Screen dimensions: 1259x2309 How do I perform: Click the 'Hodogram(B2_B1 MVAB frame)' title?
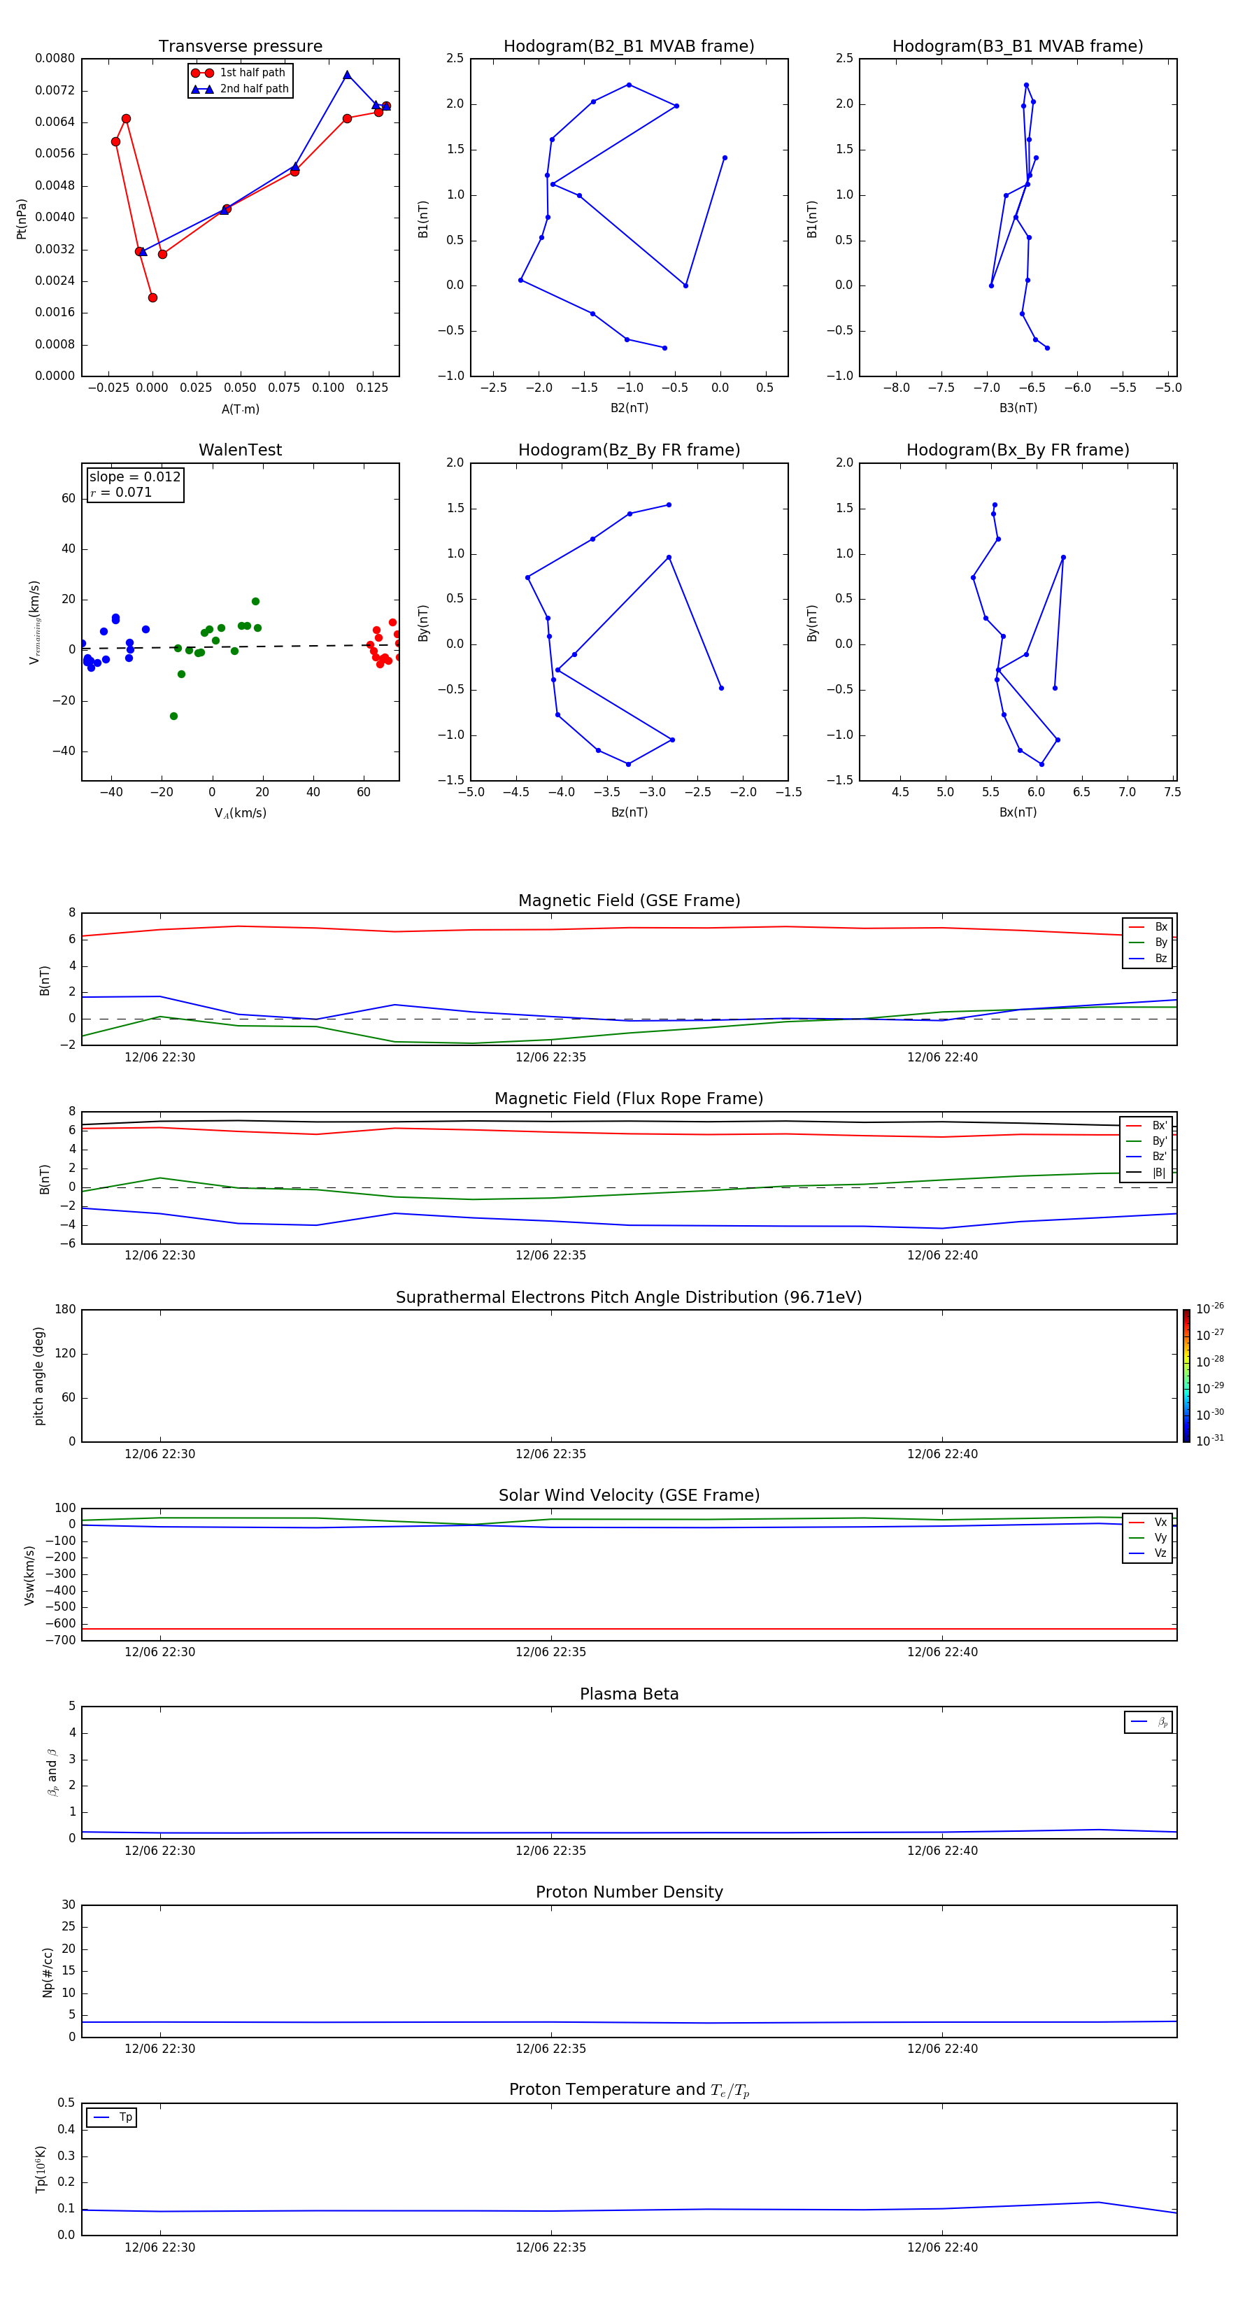(x=629, y=47)
